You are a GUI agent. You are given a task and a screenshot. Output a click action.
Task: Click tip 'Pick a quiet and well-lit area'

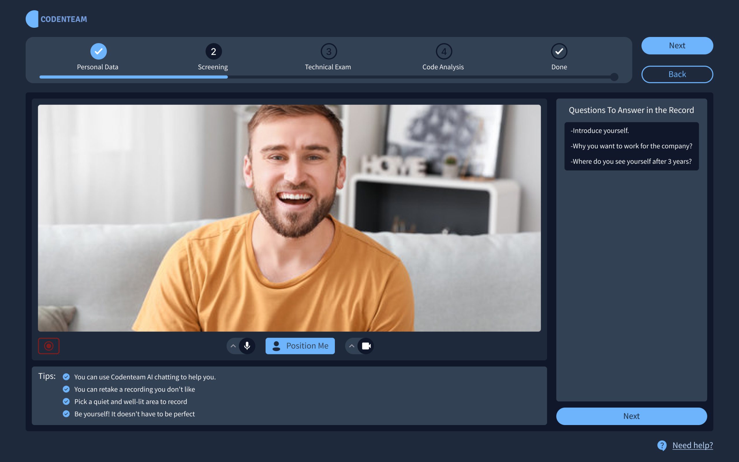[130, 401]
